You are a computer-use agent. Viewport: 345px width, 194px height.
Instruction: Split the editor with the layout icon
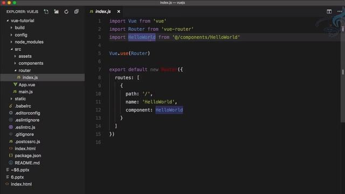pyautogui.click(x=329, y=11)
